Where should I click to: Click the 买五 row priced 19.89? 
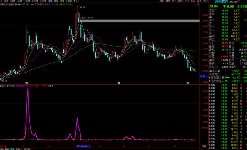point(228,39)
